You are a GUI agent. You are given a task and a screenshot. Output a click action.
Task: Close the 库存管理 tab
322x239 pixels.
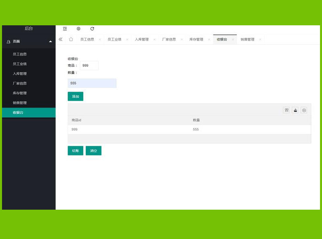[209, 39]
